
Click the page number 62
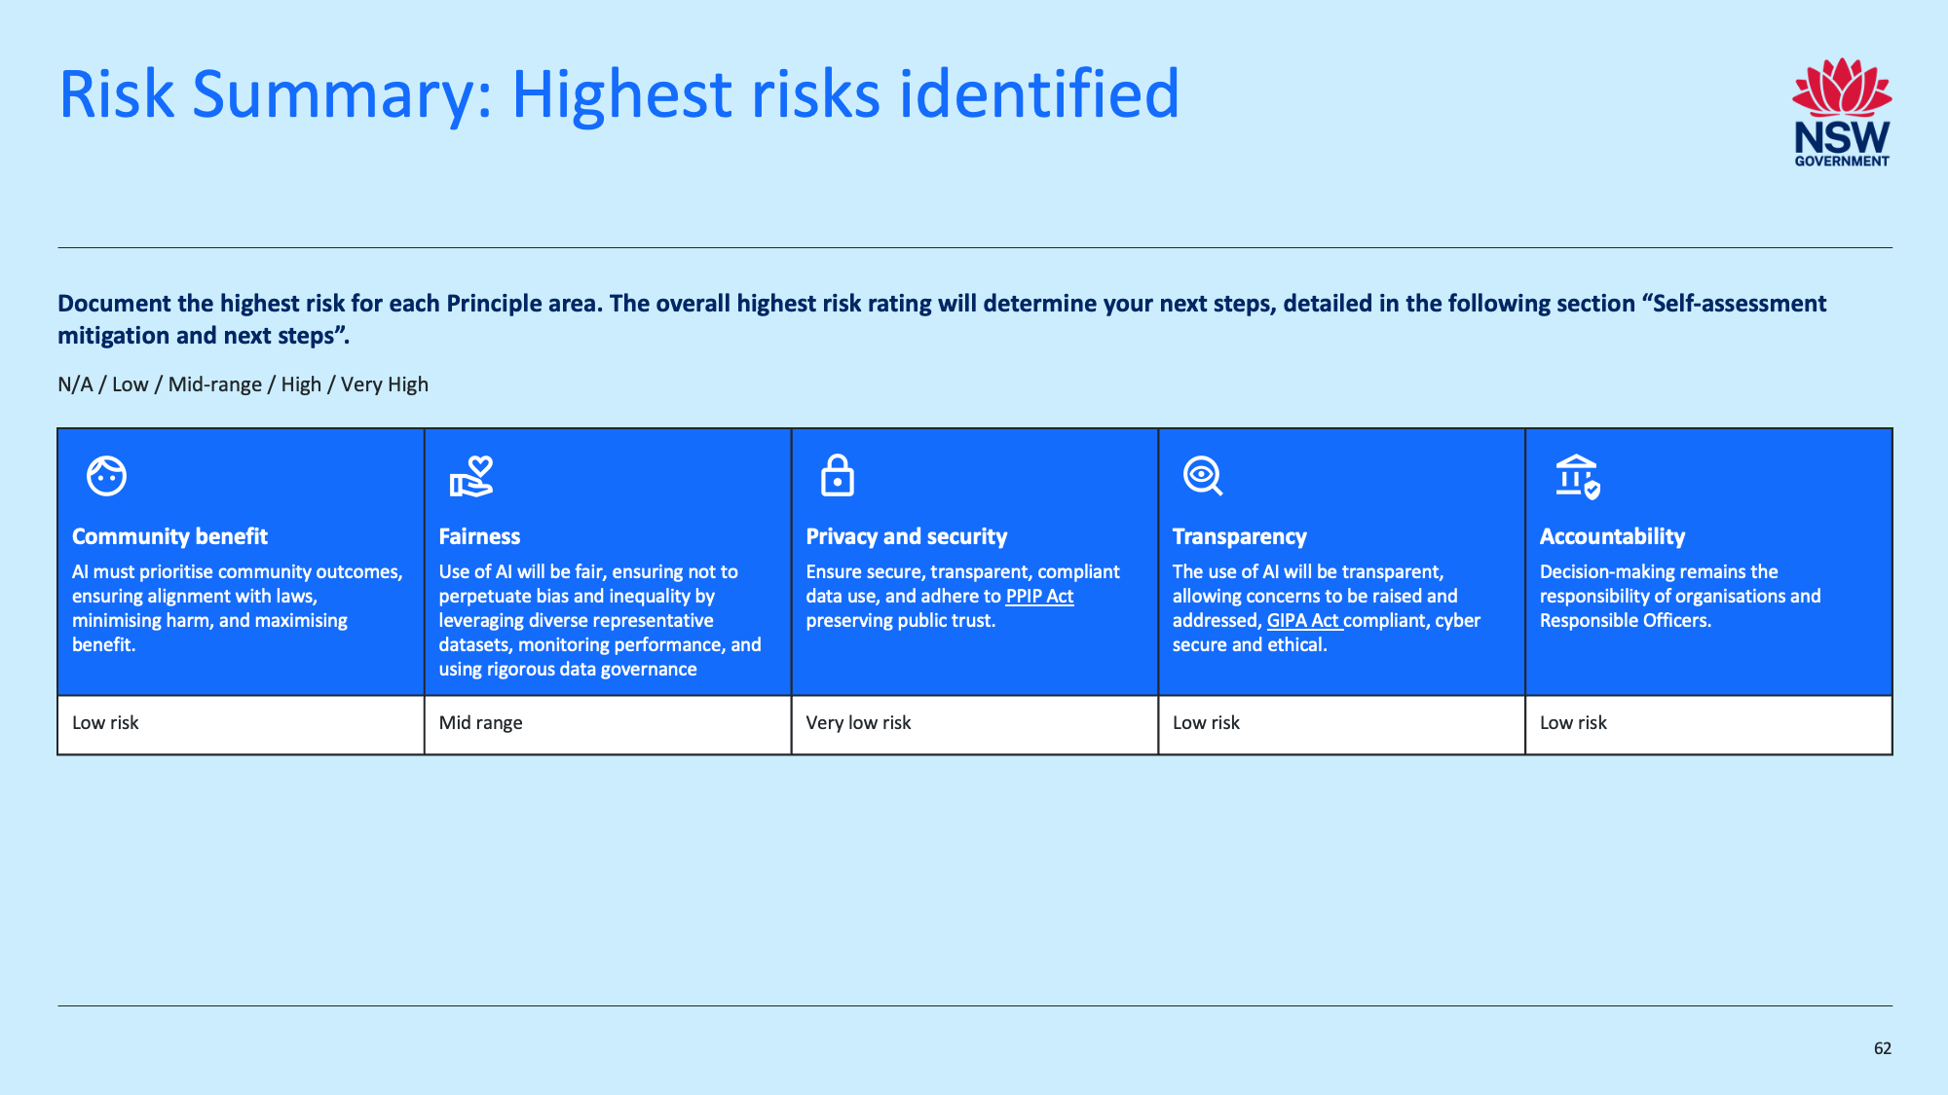point(1882,1048)
